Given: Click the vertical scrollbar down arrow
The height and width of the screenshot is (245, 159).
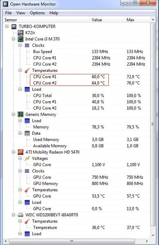Looking at the screenshot, I should [x=153, y=235].
